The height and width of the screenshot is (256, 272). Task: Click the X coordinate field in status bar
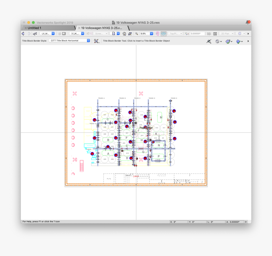point(178,222)
